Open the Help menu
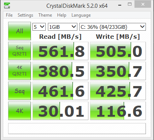The image size is (154, 140). point(62,15)
